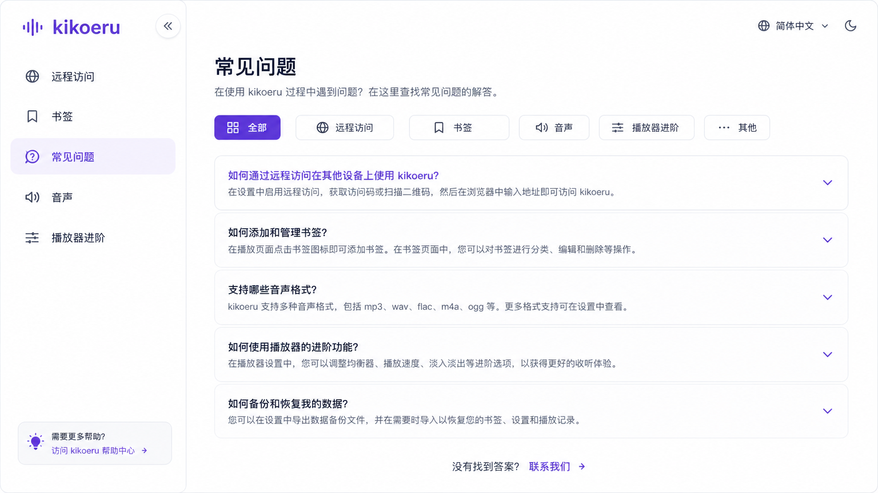Click the kikoeru waveform logo icon

pos(33,27)
